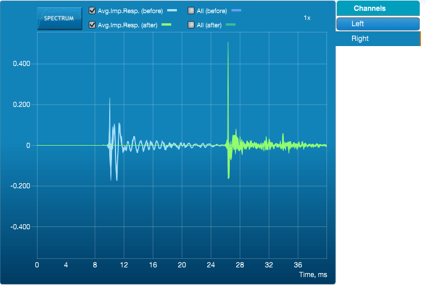Click the purple All (before) swatch
Viewport: 426px width, 285px height.
coord(236,10)
